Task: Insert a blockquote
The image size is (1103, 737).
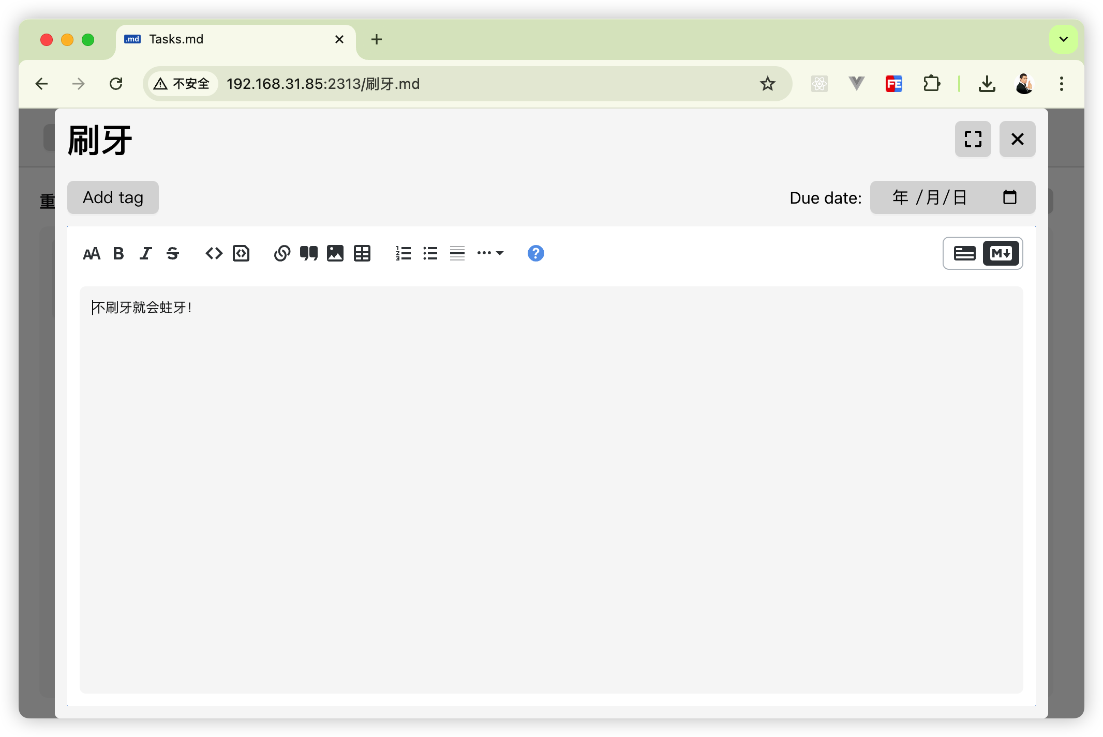Action: [x=309, y=253]
